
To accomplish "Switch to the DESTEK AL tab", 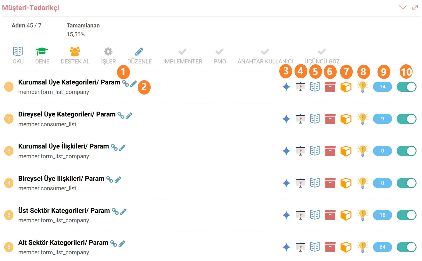I will point(75,55).
